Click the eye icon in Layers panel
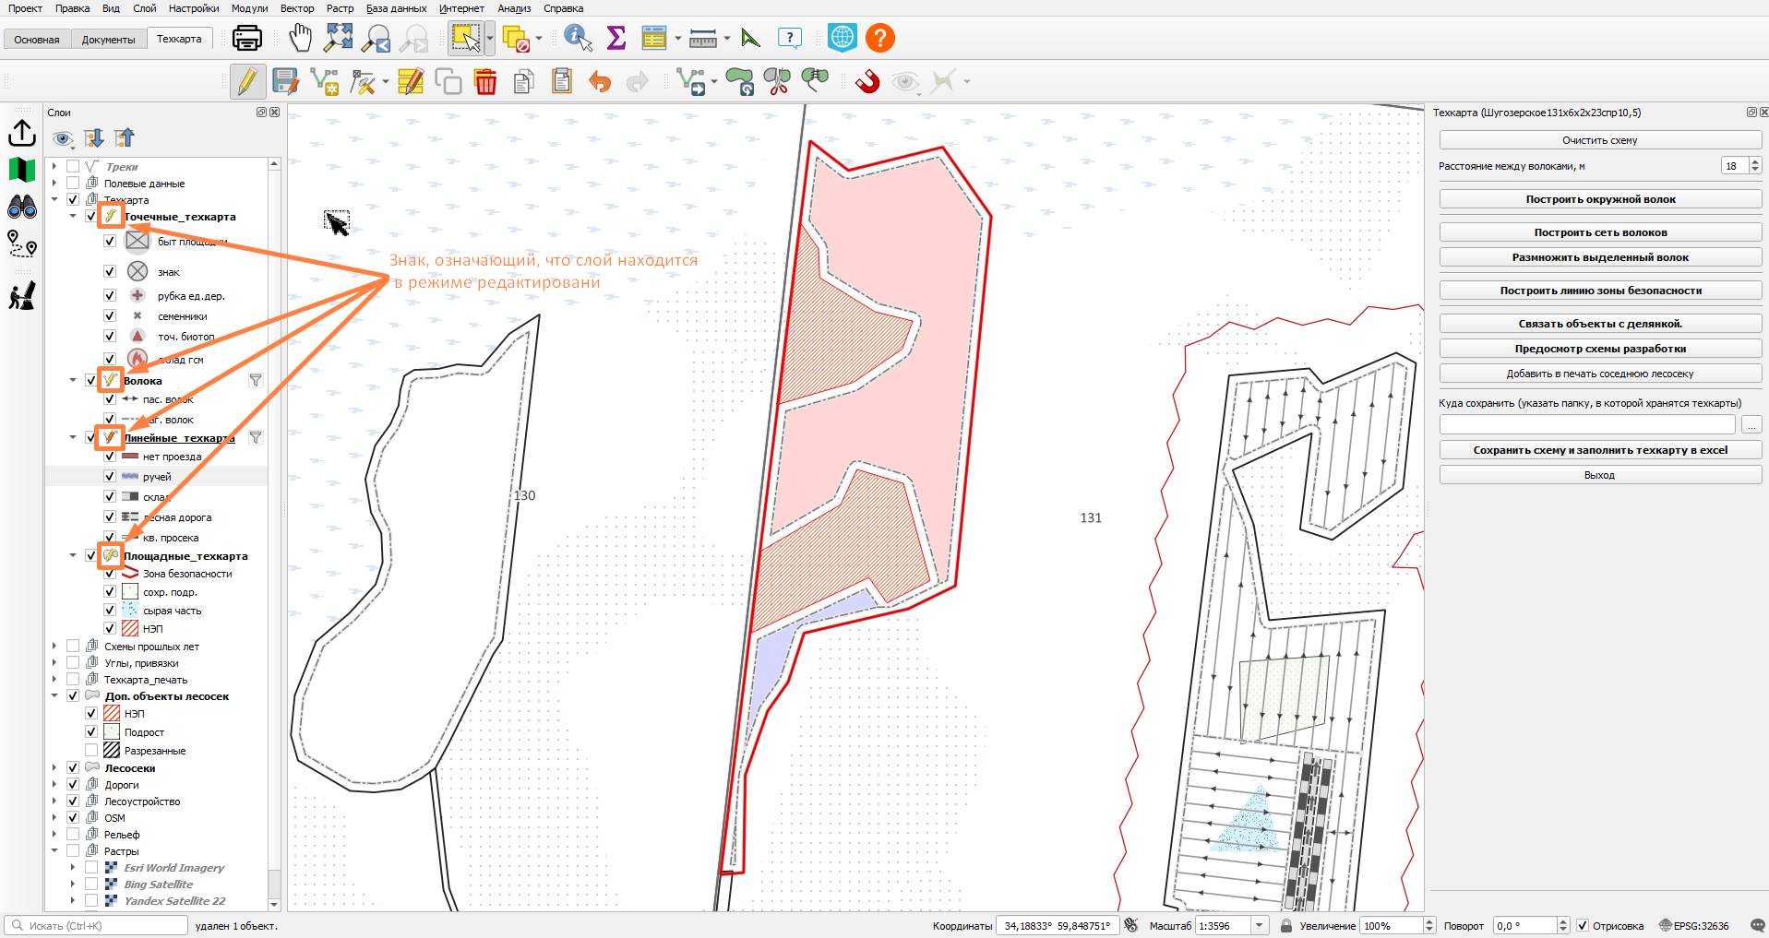Image resolution: width=1769 pixels, height=938 pixels. [63, 138]
